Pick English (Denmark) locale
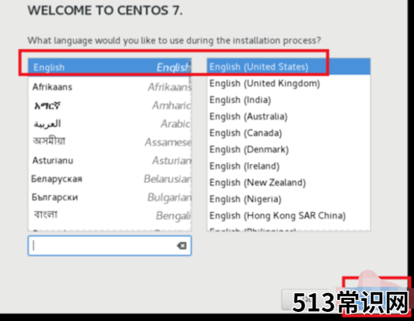 click(x=288, y=150)
